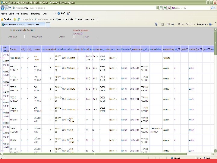Close the Snagit toolbar with small x
The image size is (217, 163).
(55, 14)
